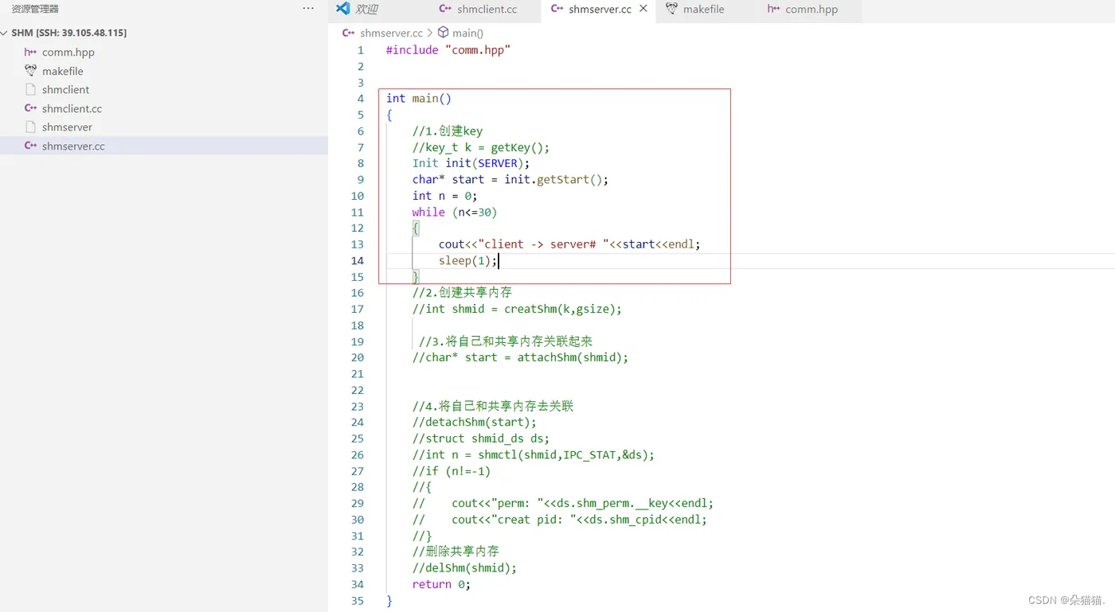Click comment '//4.将自己和共享内存去关联'
Viewport: 1115px width, 612px height.
pos(493,406)
